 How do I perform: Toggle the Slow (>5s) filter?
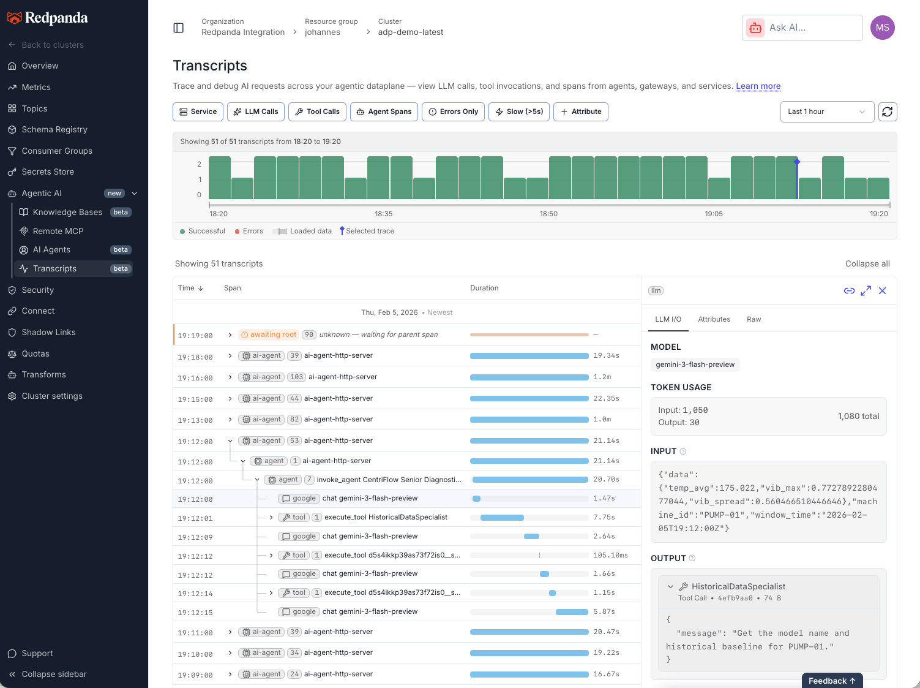pyautogui.click(x=519, y=112)
